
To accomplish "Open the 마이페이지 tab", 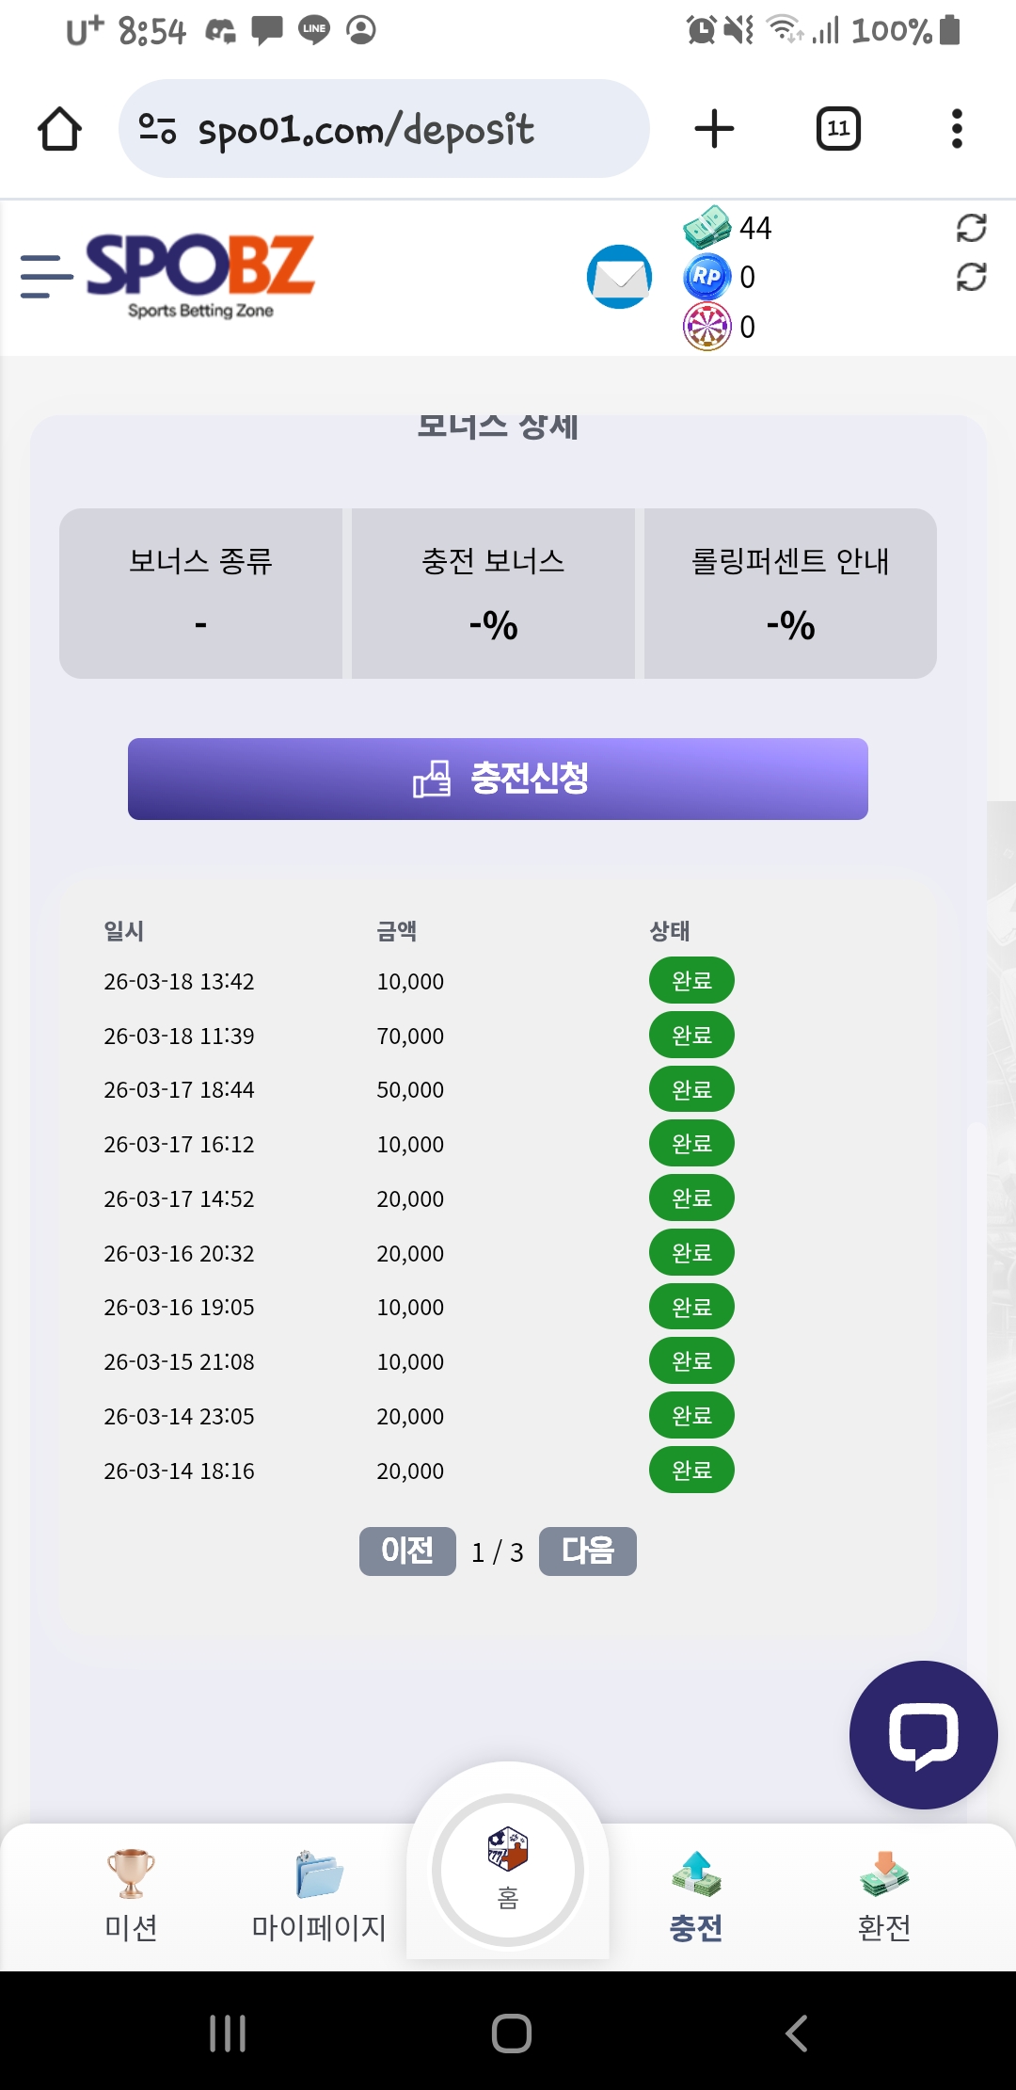I will (x=319, y=1894).
